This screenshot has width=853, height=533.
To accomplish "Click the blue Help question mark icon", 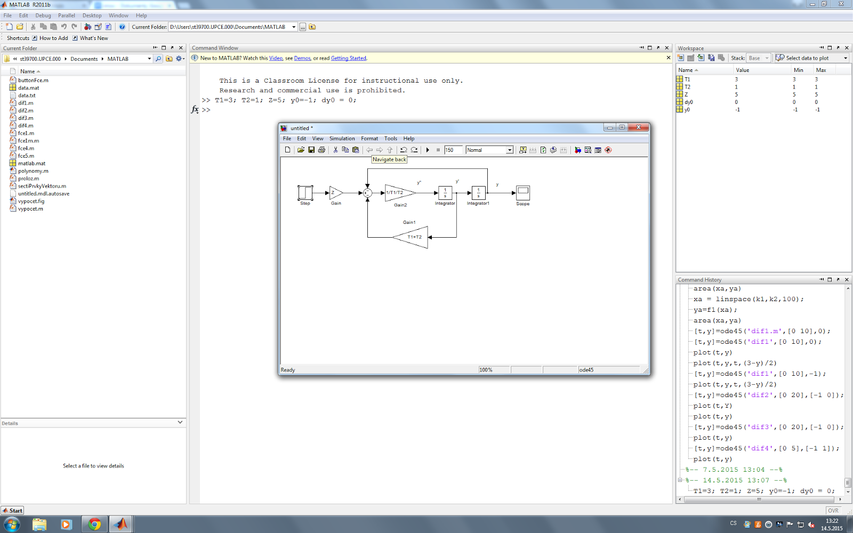I will click(x=122, y=27).
